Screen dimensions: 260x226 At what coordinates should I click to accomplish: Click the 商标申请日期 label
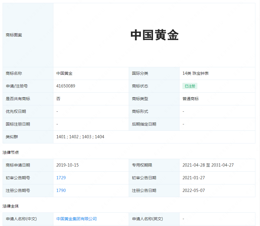[18, 165]
